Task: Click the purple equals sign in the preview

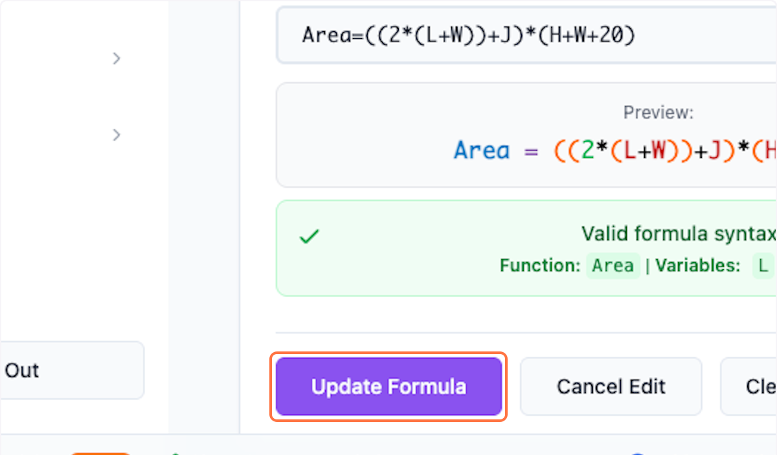Action: coord(531,150)
